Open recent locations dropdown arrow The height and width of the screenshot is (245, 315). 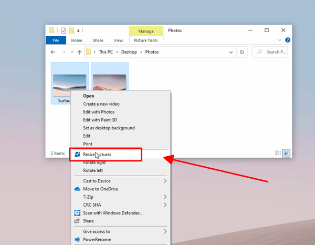(x=72, y=52)
